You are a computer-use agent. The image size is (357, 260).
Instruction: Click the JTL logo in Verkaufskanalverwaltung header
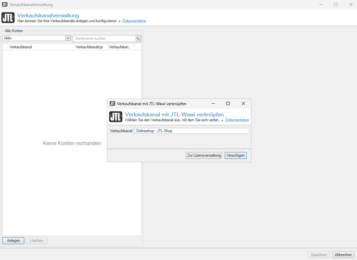coord(8,18)
